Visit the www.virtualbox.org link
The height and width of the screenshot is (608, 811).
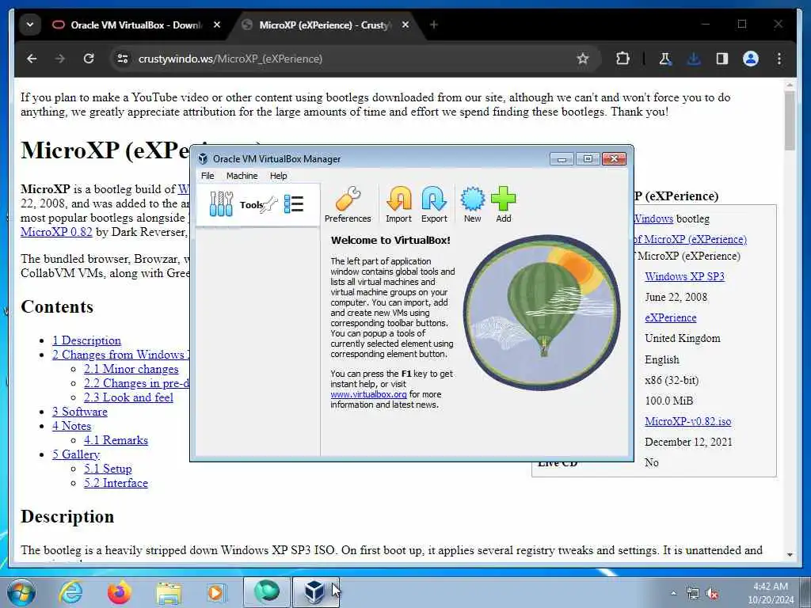pyautogui.click(x=368, y=394)
